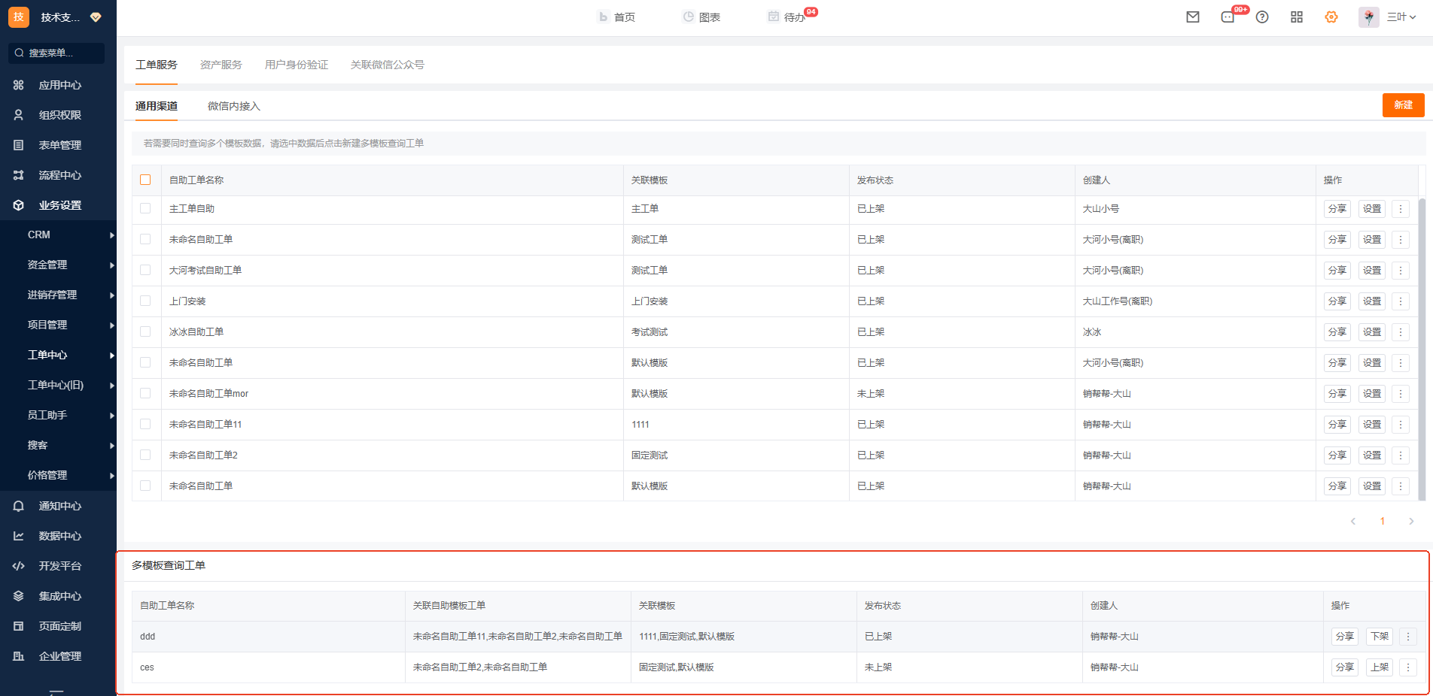The width and height of the screenshot is (1433, 696).
Task: Toggle the select-all checkbox in table header
Action: pyautogui.click(x=145, y=180)
